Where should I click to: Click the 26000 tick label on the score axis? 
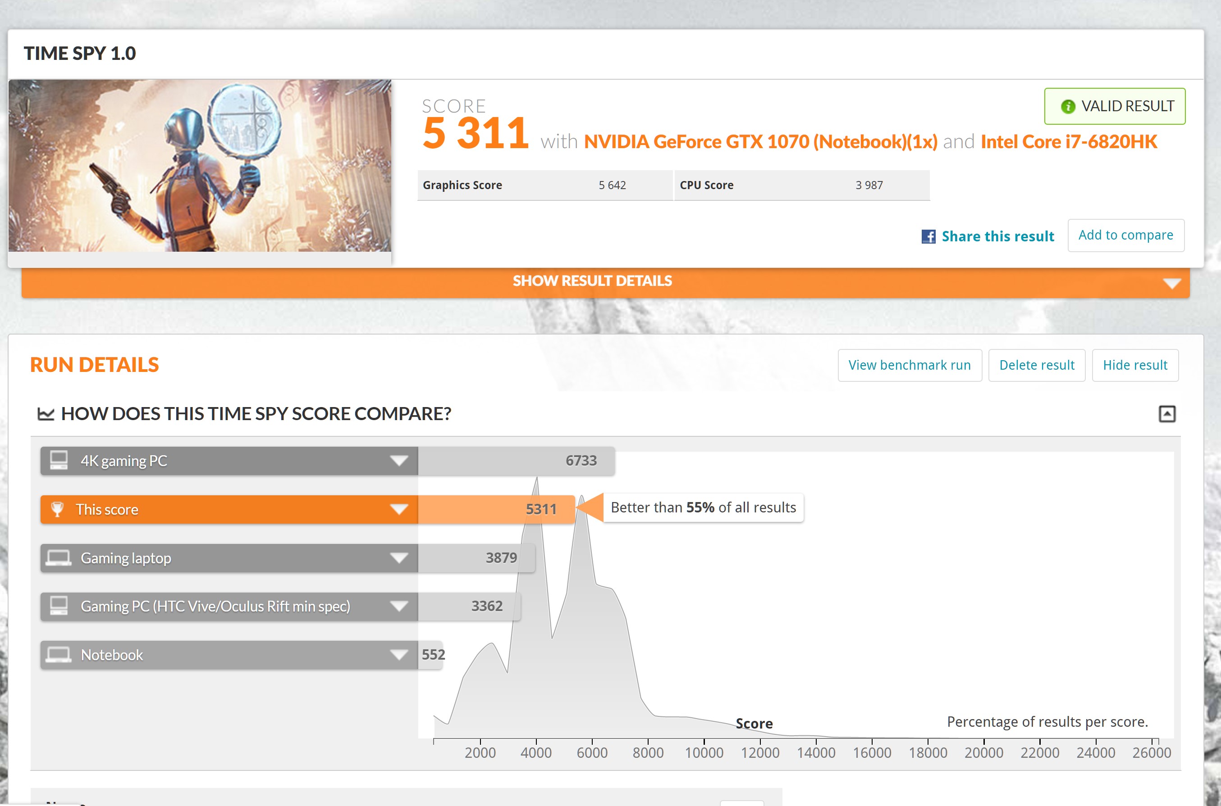click(1152, 753)
